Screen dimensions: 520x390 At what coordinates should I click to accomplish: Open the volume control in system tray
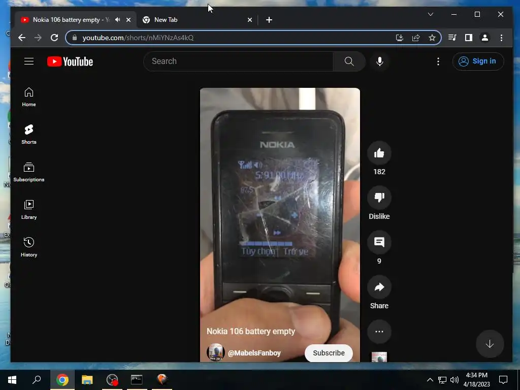click(x=454, y=380)
